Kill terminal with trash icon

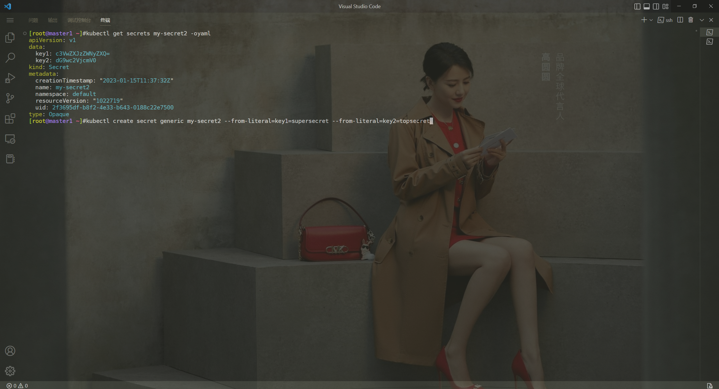tap(691, 20)
